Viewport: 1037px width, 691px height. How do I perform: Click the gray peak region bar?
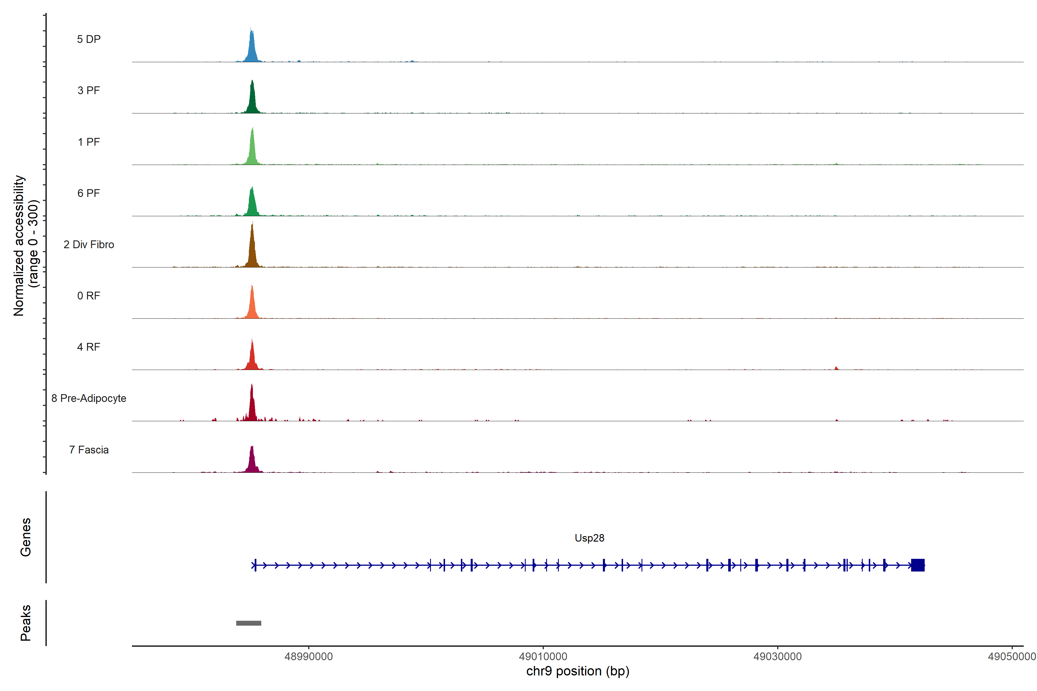[249, 623]
